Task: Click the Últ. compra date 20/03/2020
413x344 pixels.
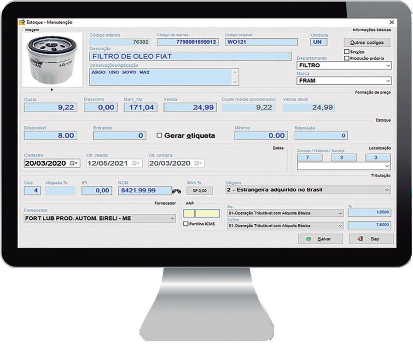Action: tap(169, 163)
